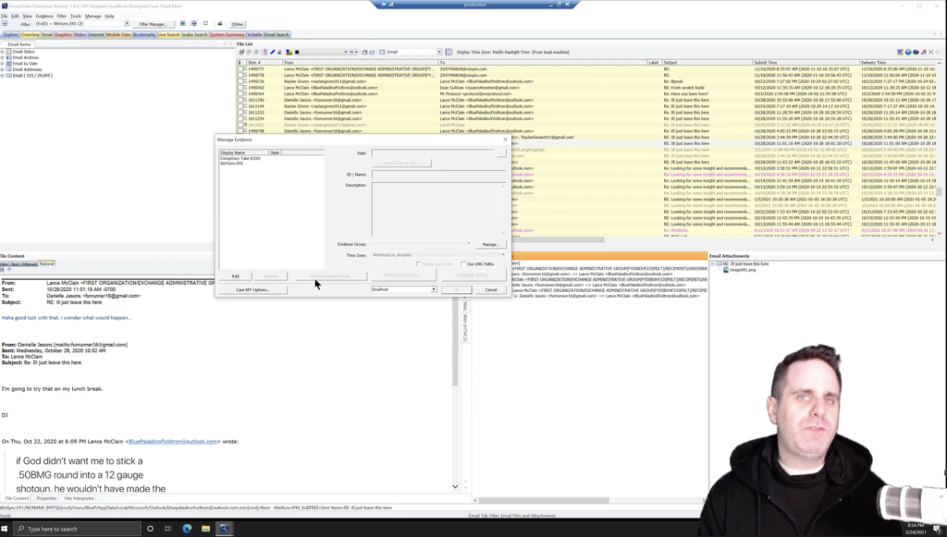947x537 pixels.
Task: Open the Tools menu
Action: (x=76, y=17)
